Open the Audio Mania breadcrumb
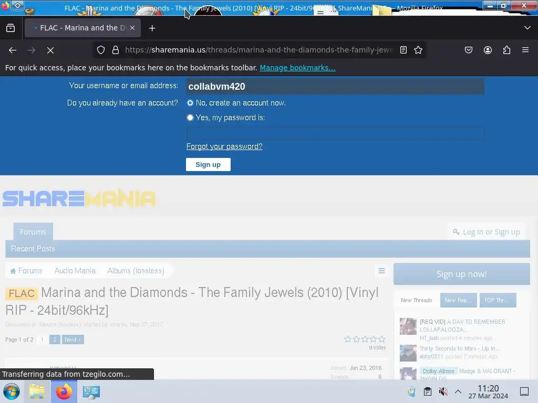This screenshot has height=403, width=538. 75,271
